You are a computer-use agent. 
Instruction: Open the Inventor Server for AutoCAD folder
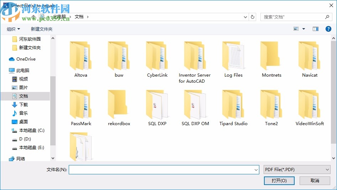pos(195,62)
